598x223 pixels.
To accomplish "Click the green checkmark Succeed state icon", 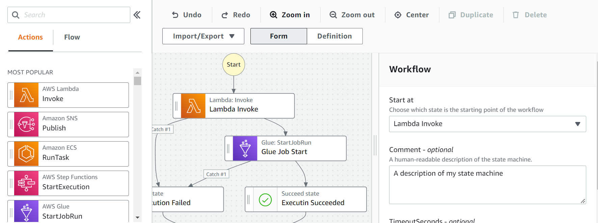I will point(265,200).
